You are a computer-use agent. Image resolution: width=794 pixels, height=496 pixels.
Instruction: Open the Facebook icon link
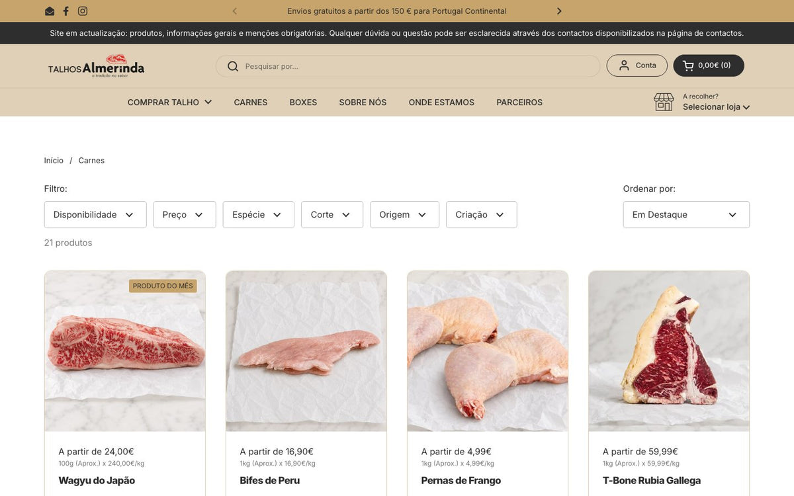pyautogui.click(x=66, y=11)
